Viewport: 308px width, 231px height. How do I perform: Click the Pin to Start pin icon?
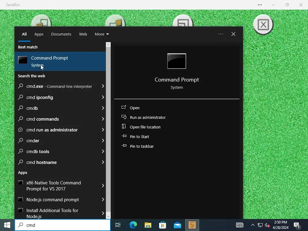[124, 136]
